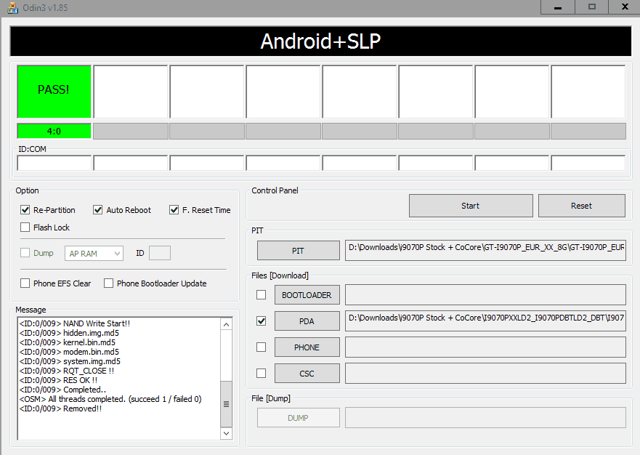
Task: Choose a CSC file
Action: pyautogui.click(x=307, y=374)
